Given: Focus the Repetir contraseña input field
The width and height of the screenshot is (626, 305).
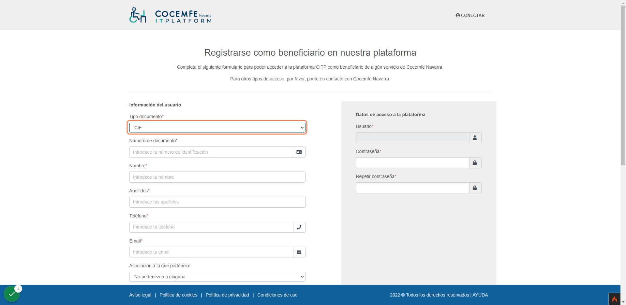Looking at the screenshot, I should point(412,188).
